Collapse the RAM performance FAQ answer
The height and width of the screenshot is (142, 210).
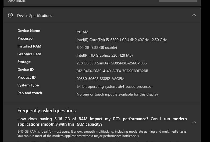click(x=194, y=122)
